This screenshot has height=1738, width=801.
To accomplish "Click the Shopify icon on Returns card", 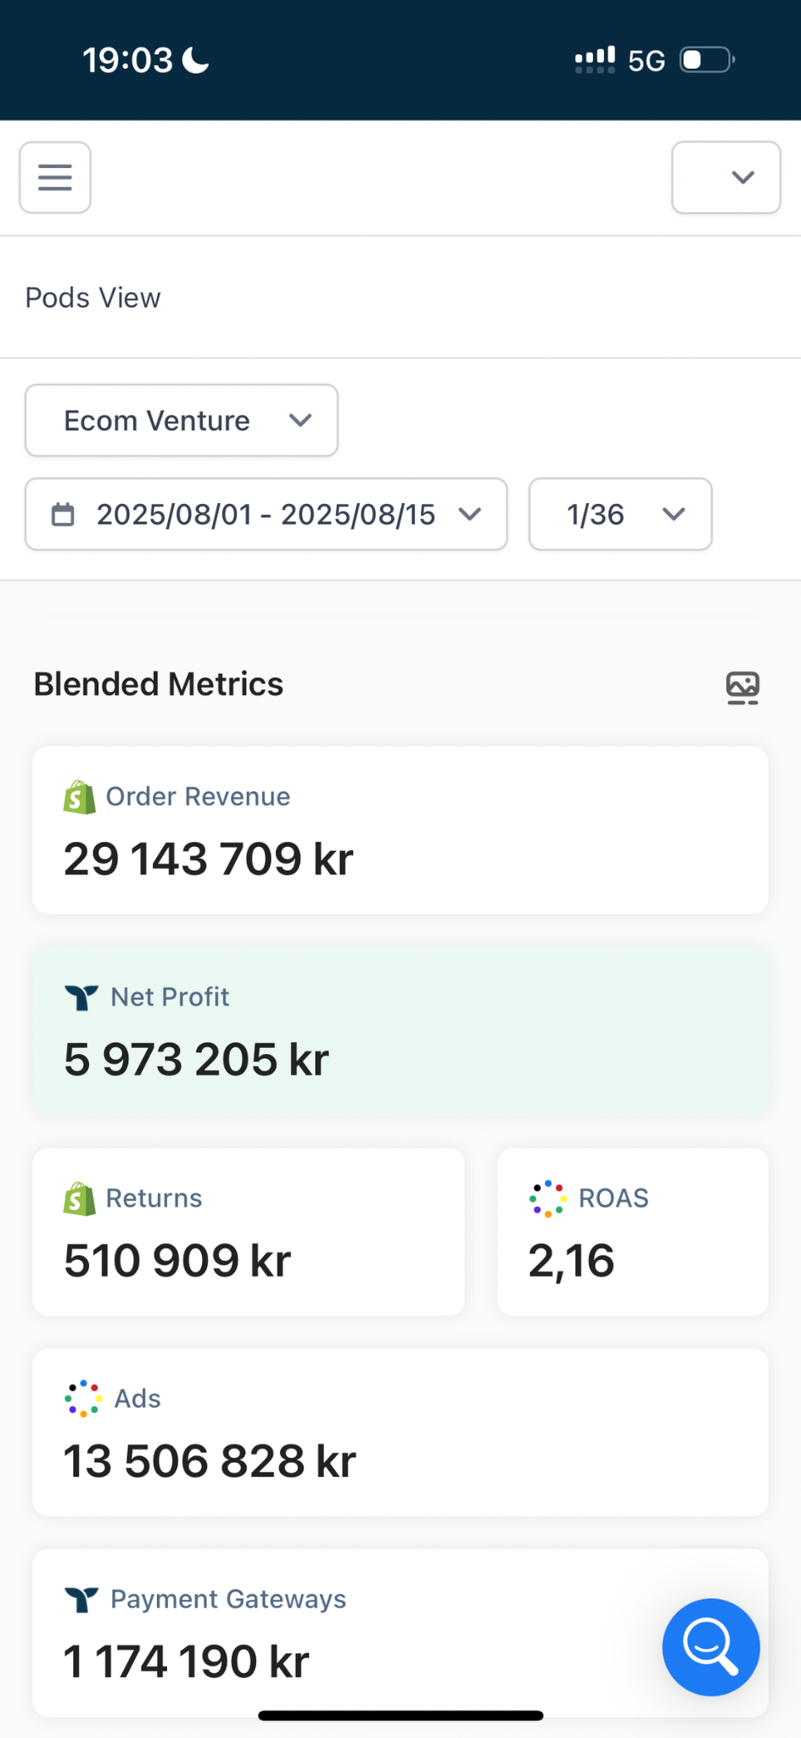I will point(80,1198).
